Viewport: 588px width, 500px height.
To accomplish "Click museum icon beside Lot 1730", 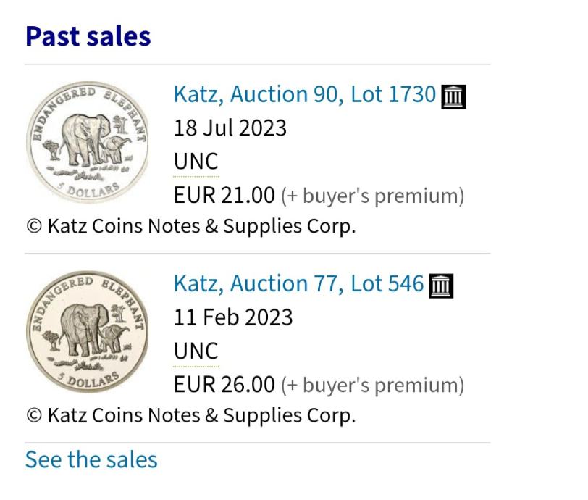I will click(x=453, y=97).
